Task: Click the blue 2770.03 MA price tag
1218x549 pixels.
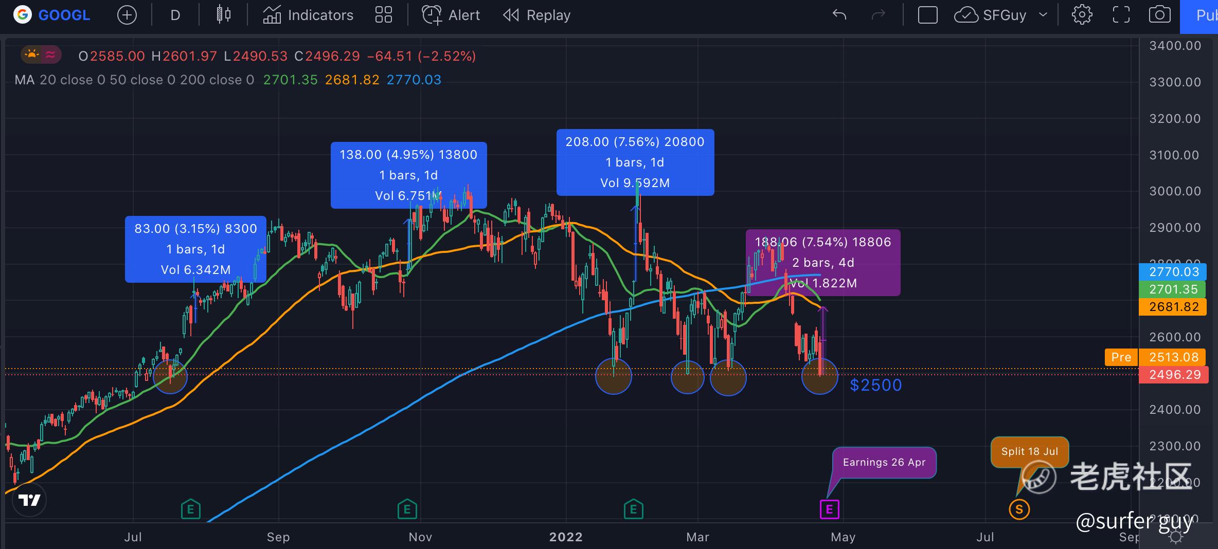Action: (1174, 271)
